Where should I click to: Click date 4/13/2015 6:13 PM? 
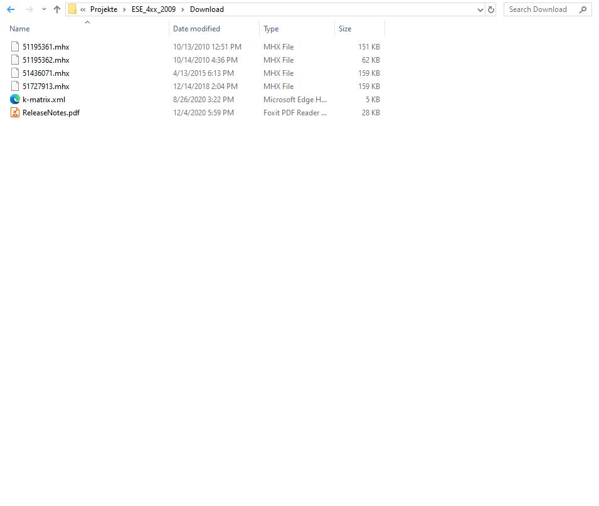(203, 73)
